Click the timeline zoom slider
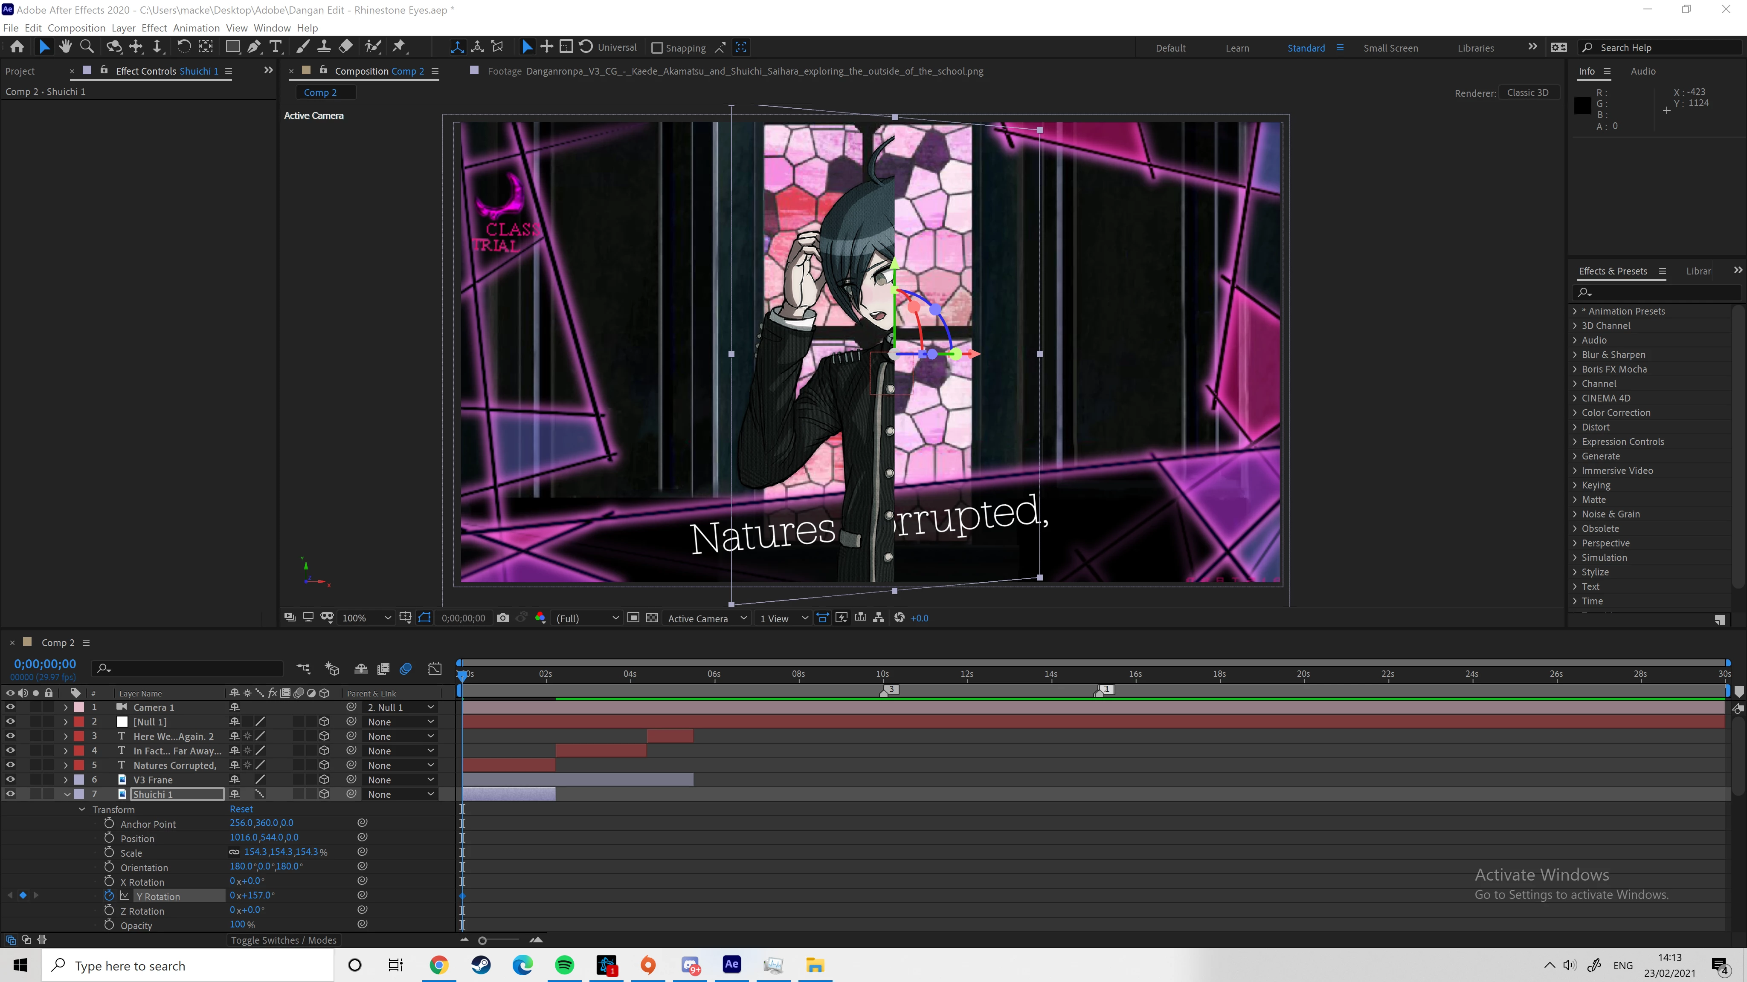Viewport: 1747px width, 982px height. click(482, 940)
